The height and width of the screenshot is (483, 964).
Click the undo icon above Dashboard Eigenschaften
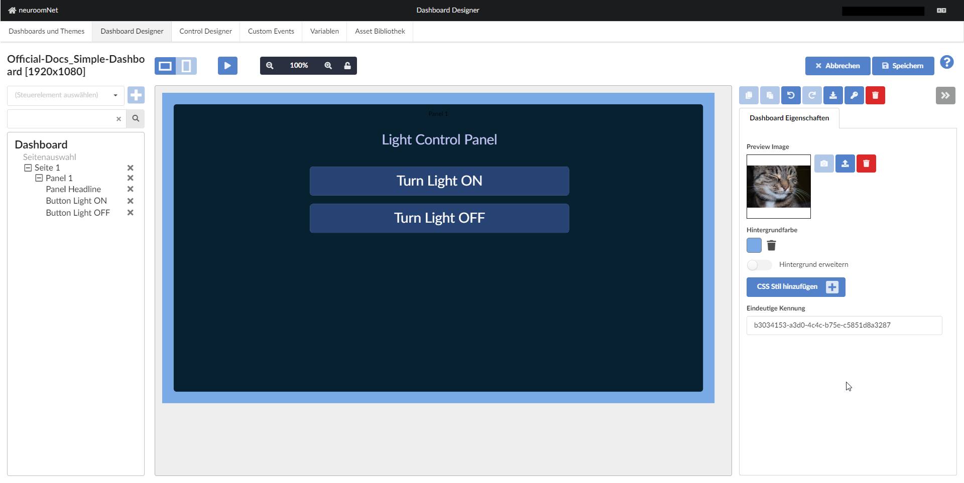(791, 95)
